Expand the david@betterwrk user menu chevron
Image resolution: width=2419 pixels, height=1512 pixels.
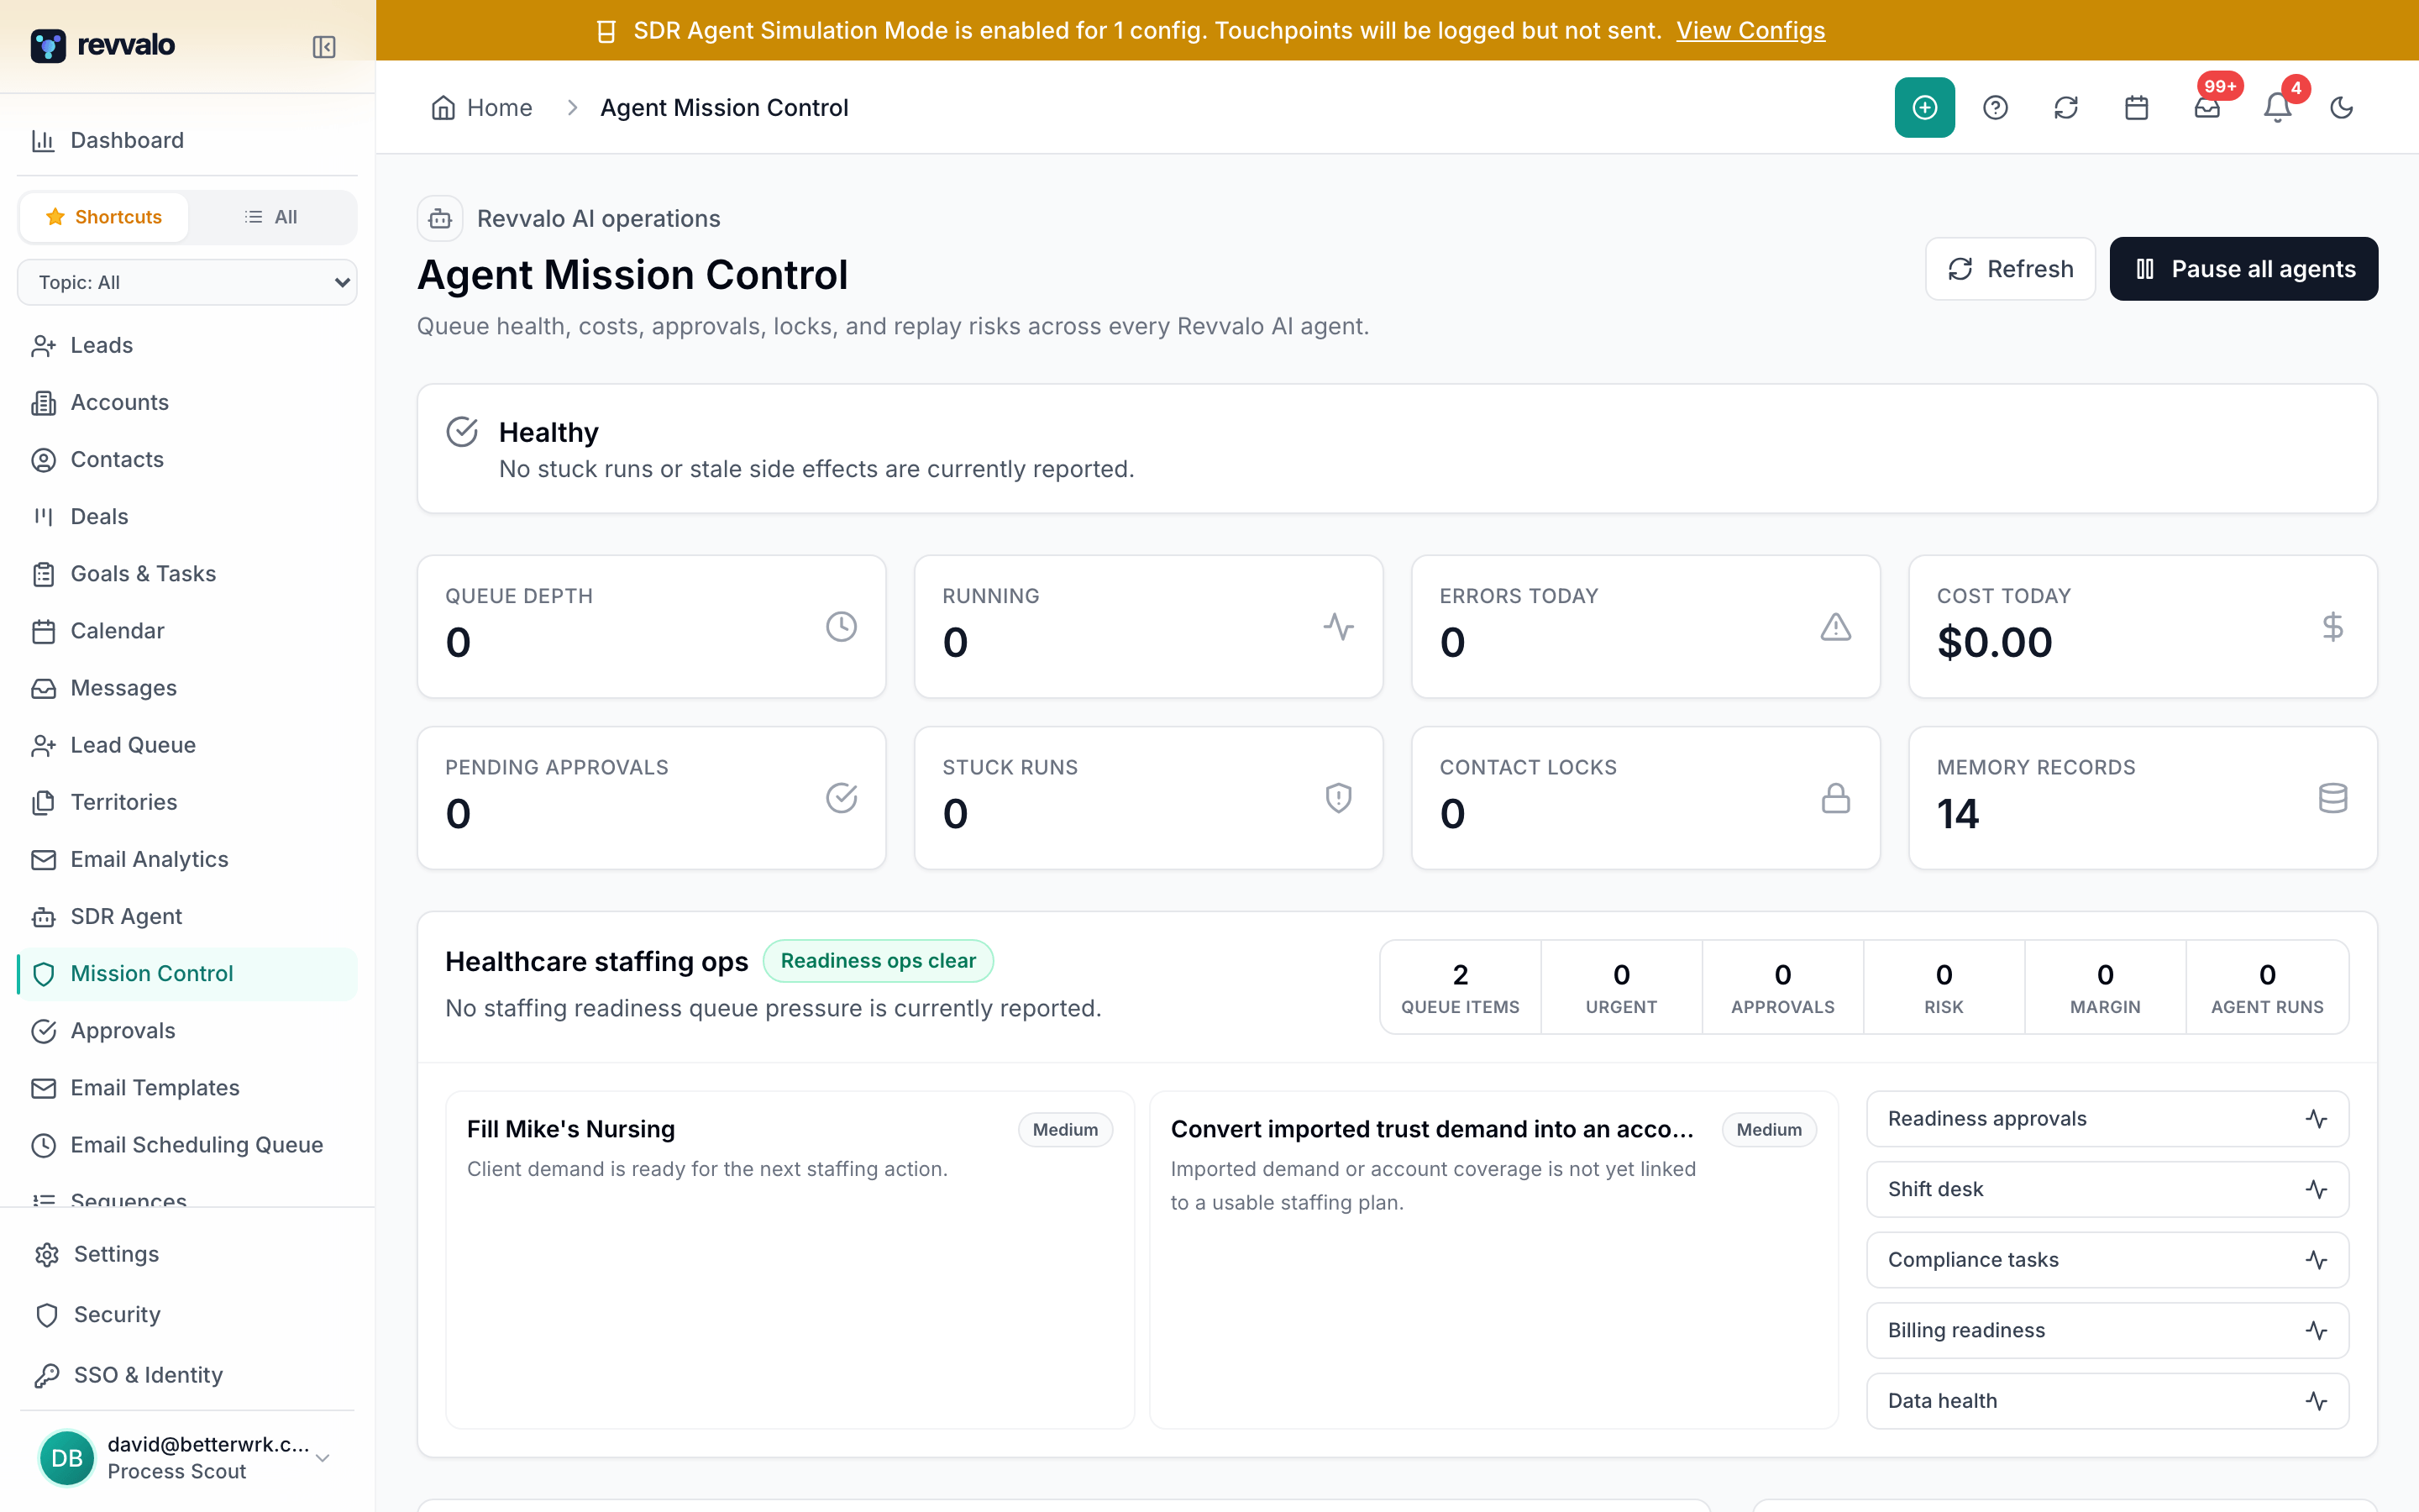[323, 1458]
